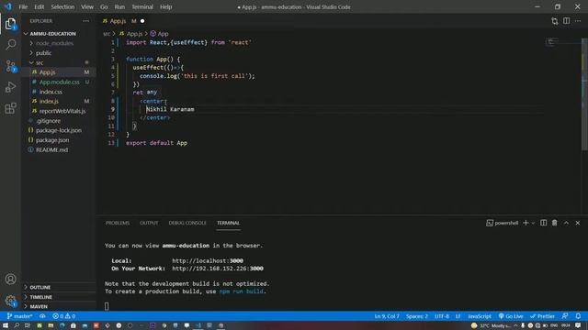Screen dimensions: 588x330
Task: Open the Go menu
Action: click(x=104, y=6)
